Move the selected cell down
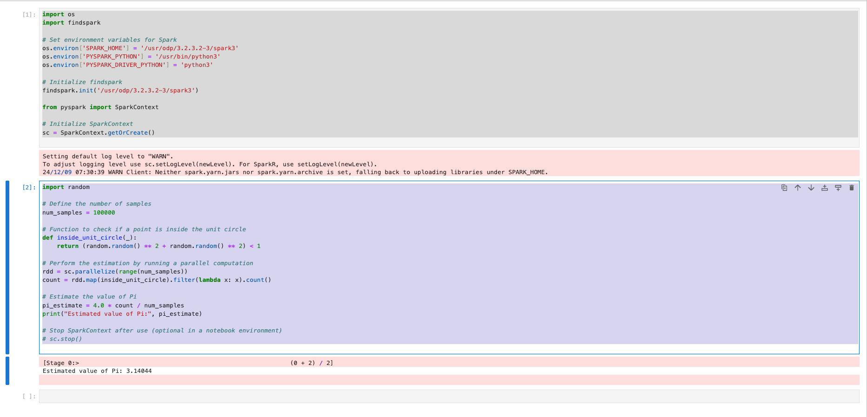 tap(811, 188)
